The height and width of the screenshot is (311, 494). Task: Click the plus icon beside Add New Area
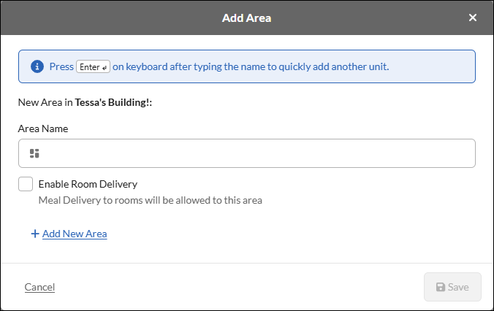pyautogui.click(x=35, y=234)
